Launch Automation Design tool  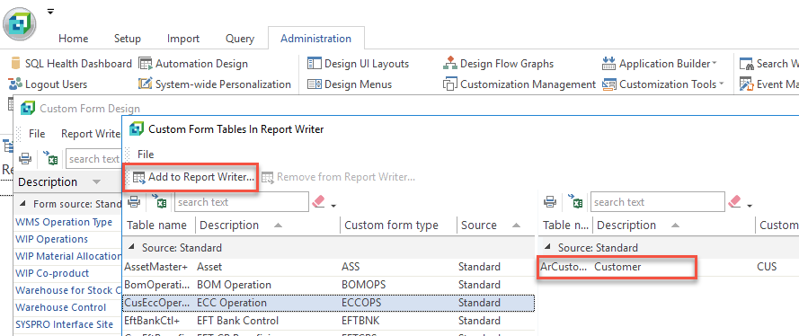(193, 64)
